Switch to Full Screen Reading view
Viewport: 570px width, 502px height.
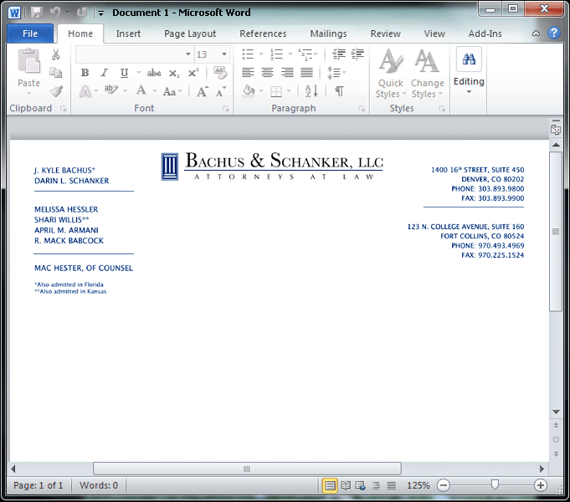(346, 485)
